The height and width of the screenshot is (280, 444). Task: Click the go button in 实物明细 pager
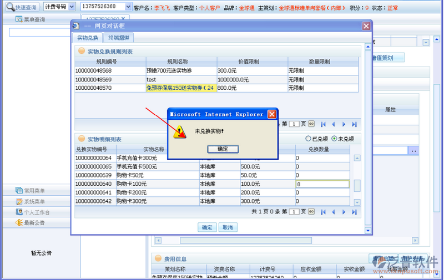click(x=311, y=212)
